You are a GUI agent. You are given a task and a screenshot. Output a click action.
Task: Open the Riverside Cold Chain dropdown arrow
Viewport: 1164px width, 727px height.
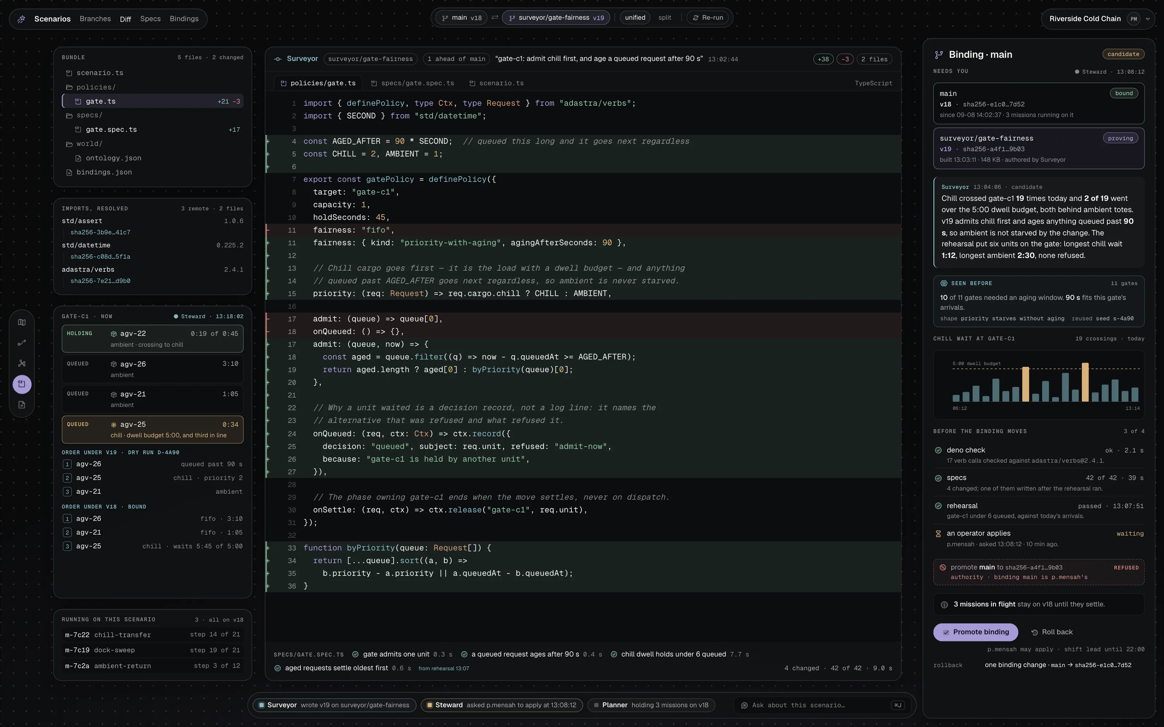click(x=1148, y=19)
